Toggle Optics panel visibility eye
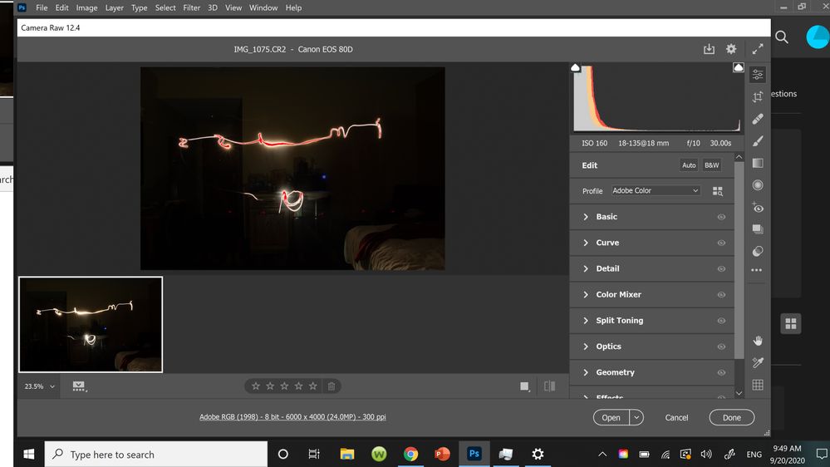830x467 pixels. tap(721, 347)
